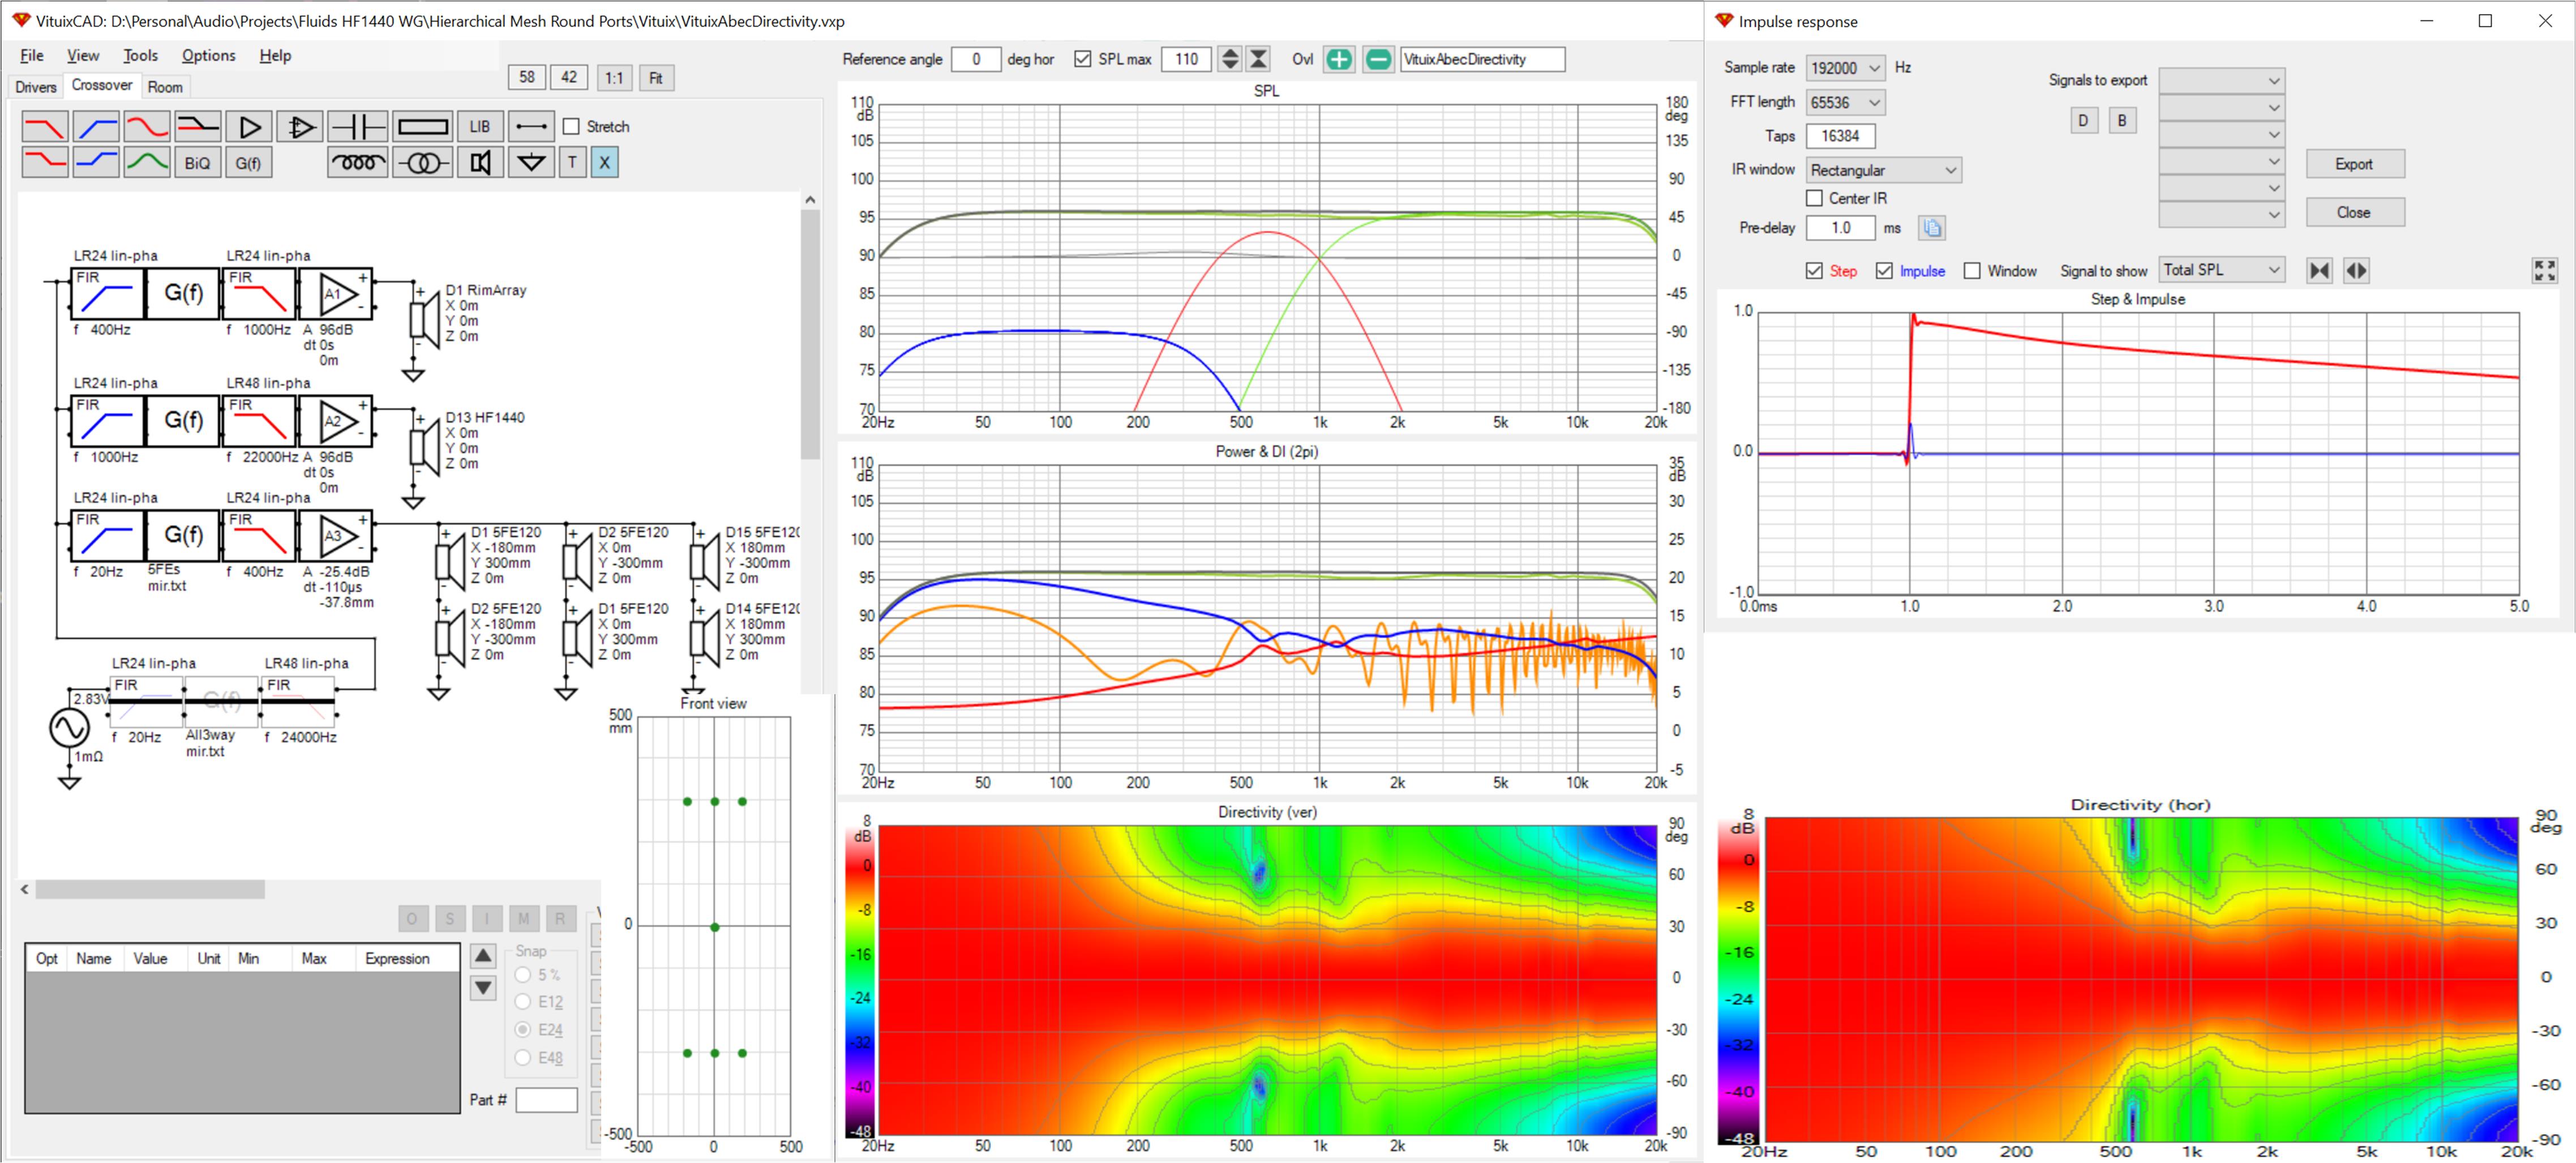Add a buffer amplifier triangle block
The image size is (2576, 1163).
point(249,127)
